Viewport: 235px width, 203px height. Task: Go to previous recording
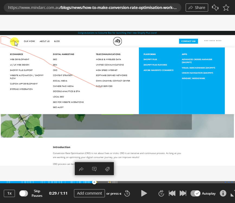[x=172, y=193]
